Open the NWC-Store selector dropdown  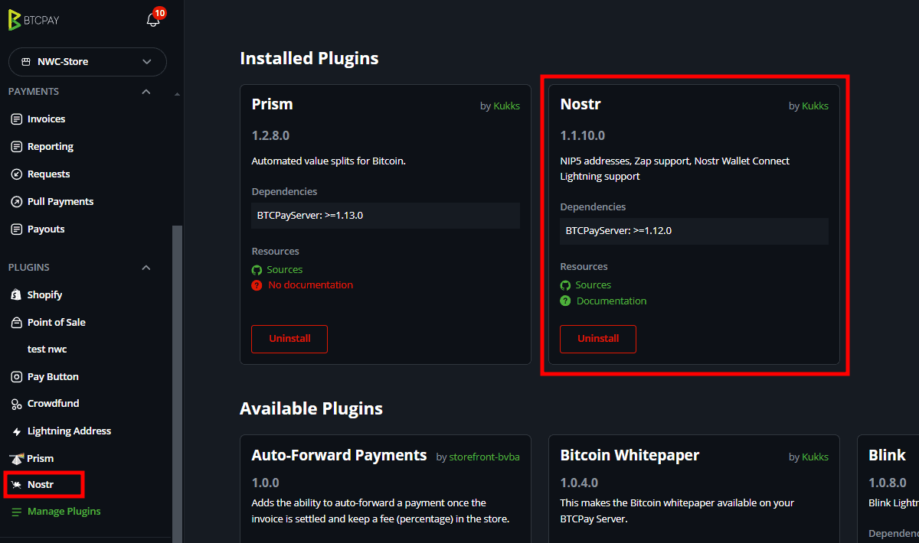(87, 62)
